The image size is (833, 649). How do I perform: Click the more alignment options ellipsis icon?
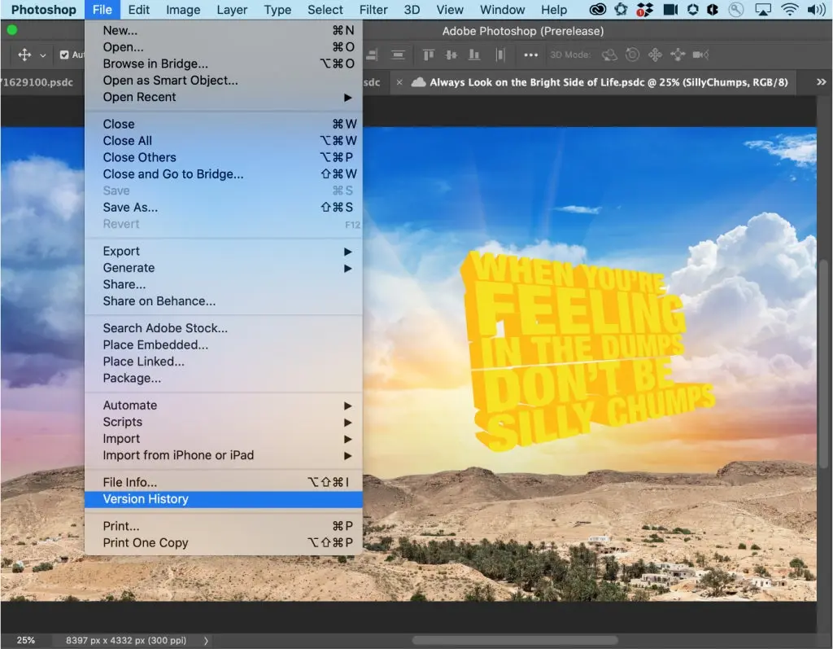pos(531,55)
